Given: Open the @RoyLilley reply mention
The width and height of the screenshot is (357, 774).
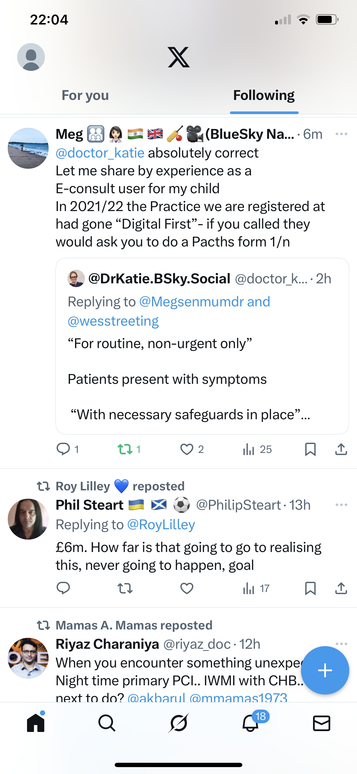Looking at the screenshot, I should click(161, 525).
